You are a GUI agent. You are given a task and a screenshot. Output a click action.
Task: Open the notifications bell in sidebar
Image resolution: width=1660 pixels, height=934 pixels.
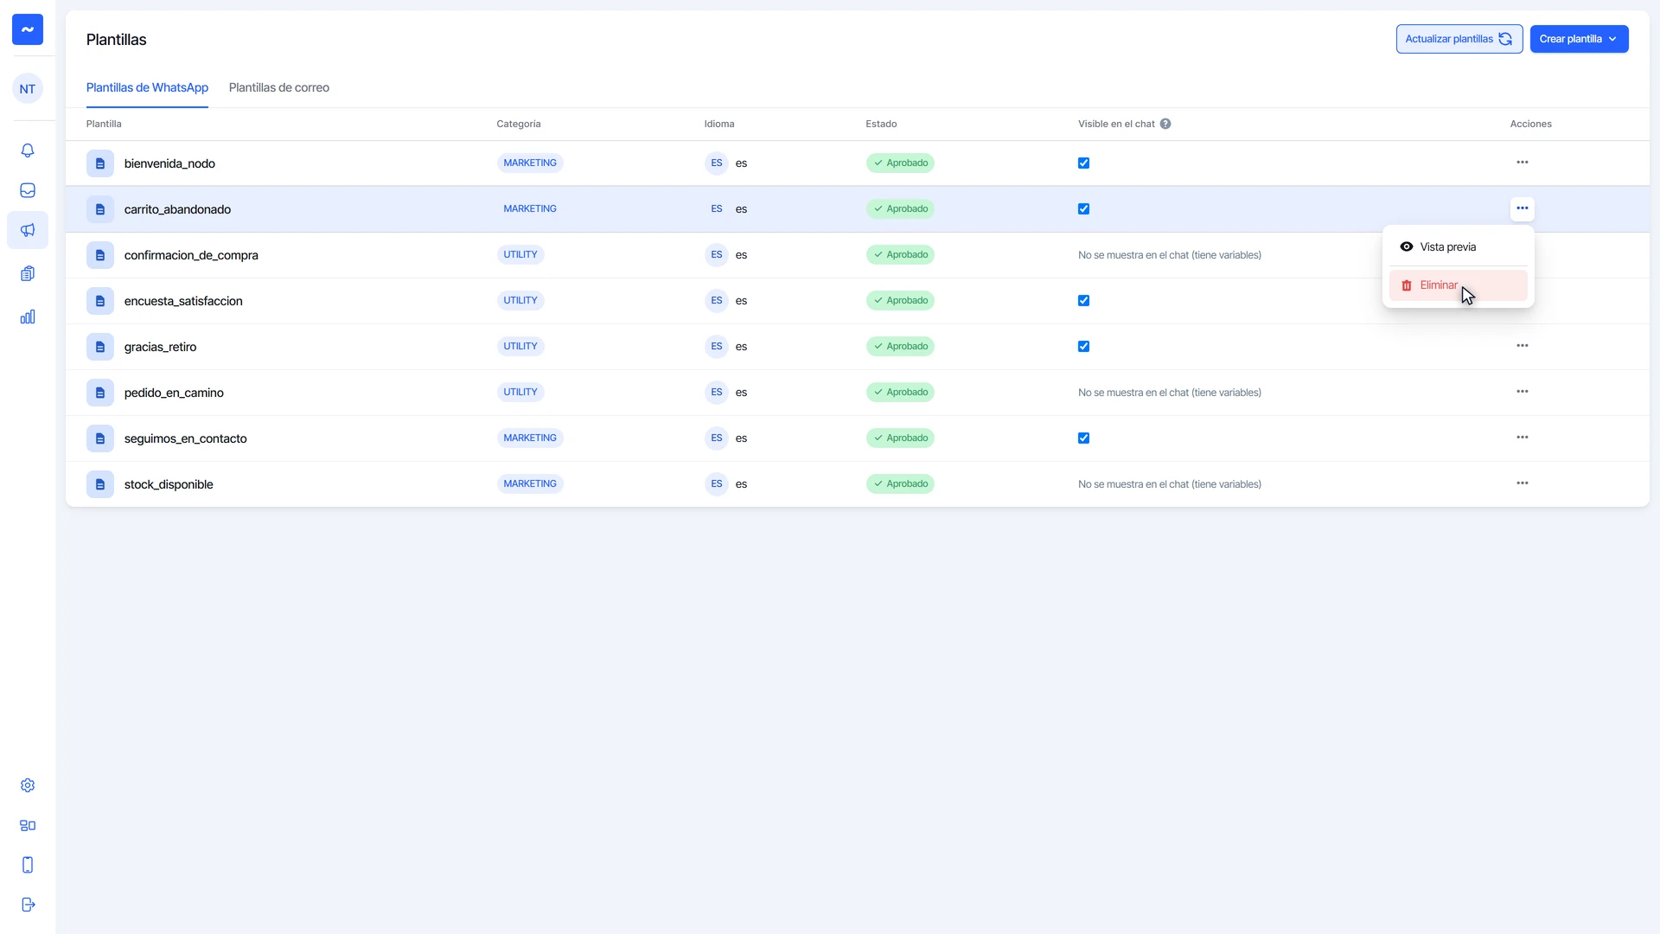(x=28, y=150)
